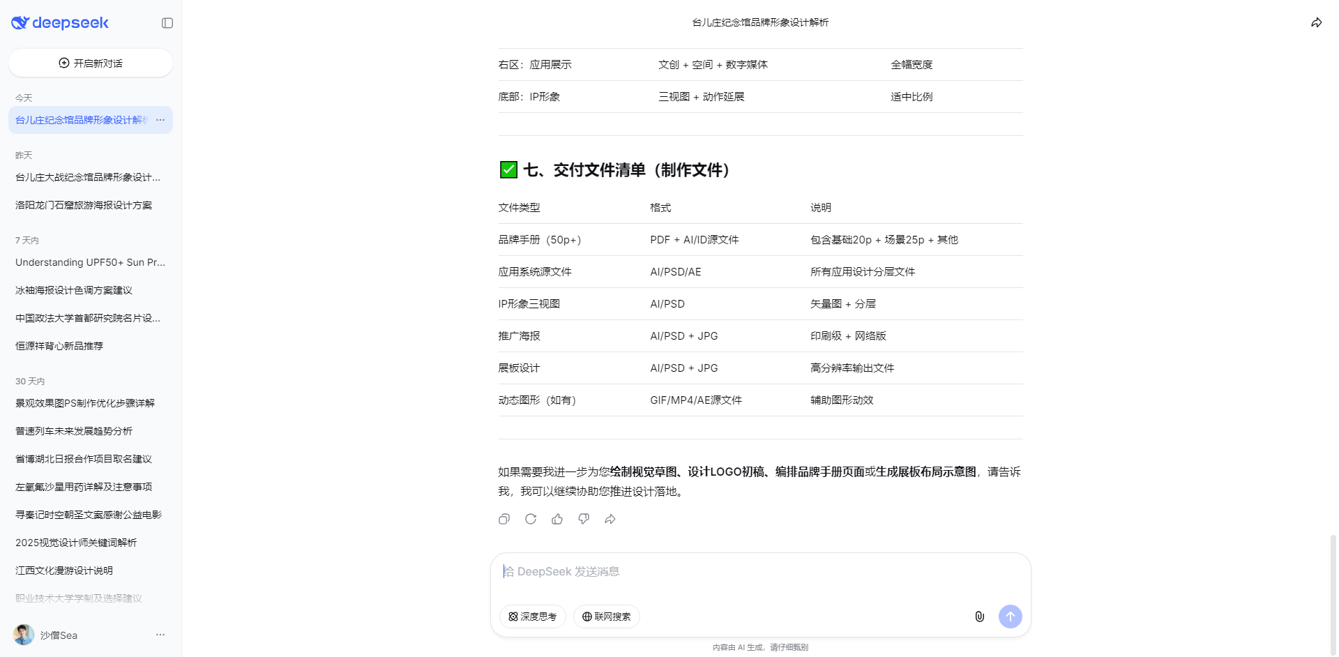Open the 左氧氟沙星用药详解及注意事项 chat
The image size is (1339, 657).
coord(91,487)
